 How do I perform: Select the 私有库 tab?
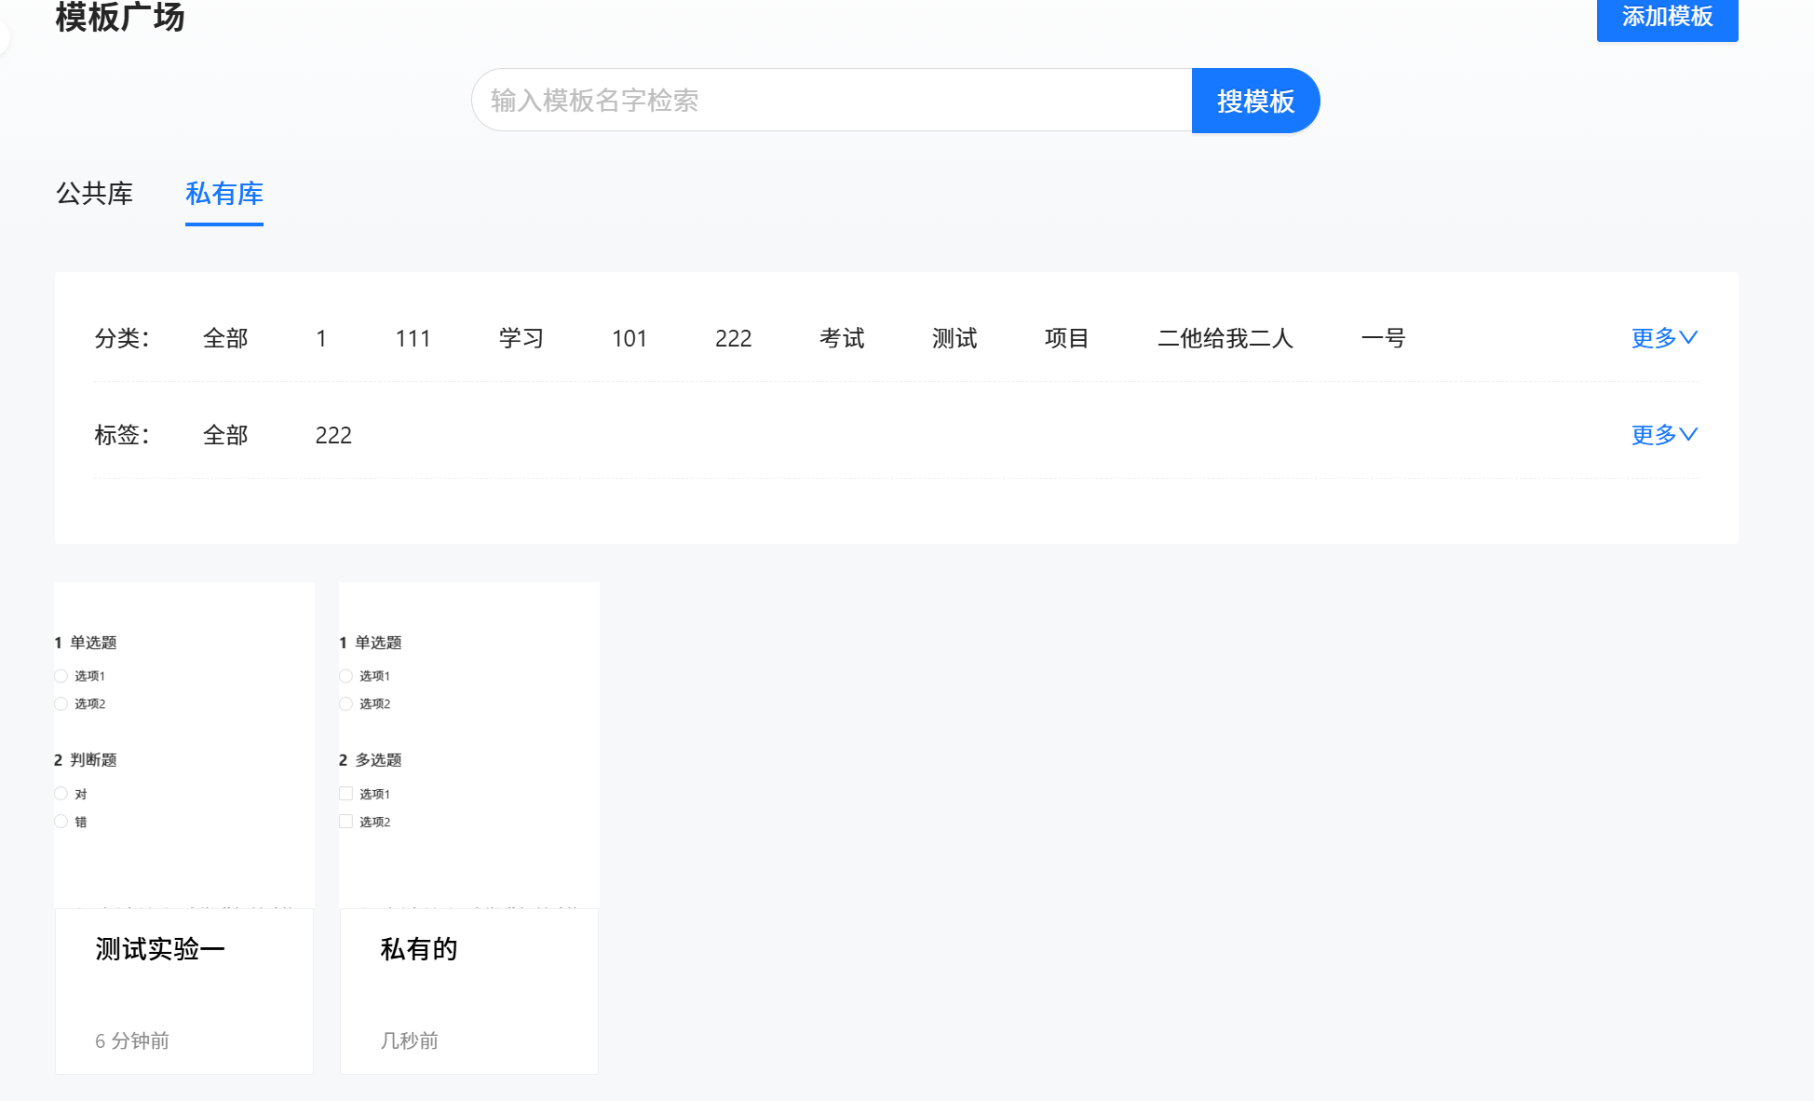click(223, 194)
